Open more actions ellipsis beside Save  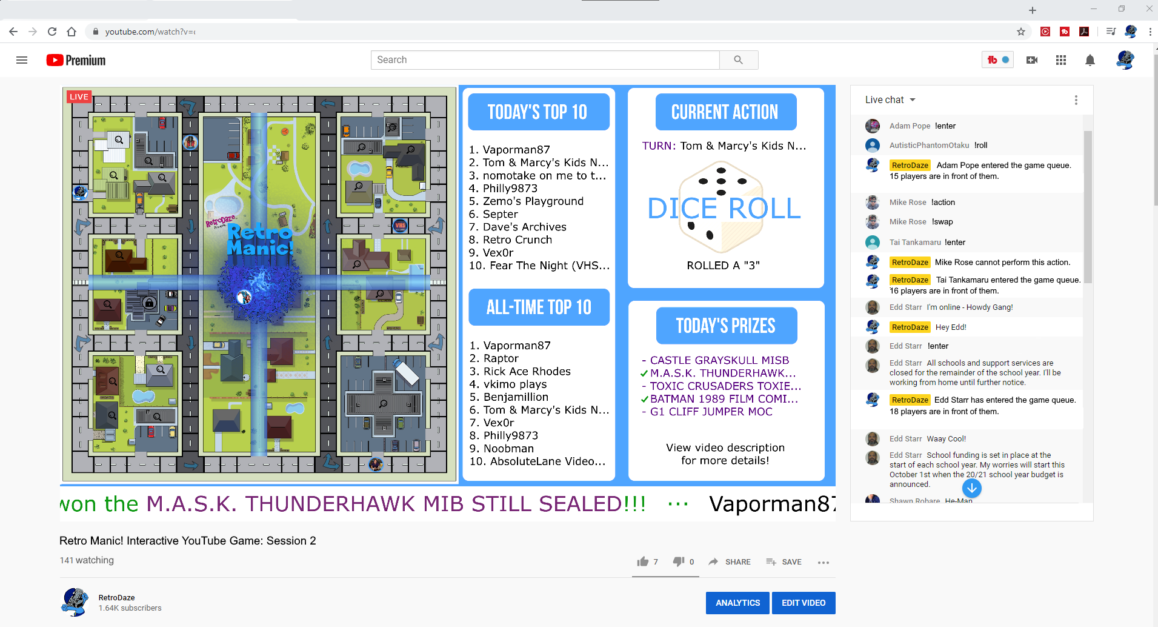[x=823, y=562]
